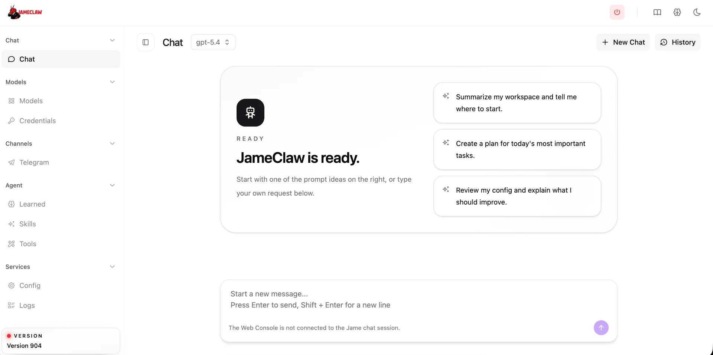
Task: Open the gpt-5.4 model selector
Action: tap(213, 42)
